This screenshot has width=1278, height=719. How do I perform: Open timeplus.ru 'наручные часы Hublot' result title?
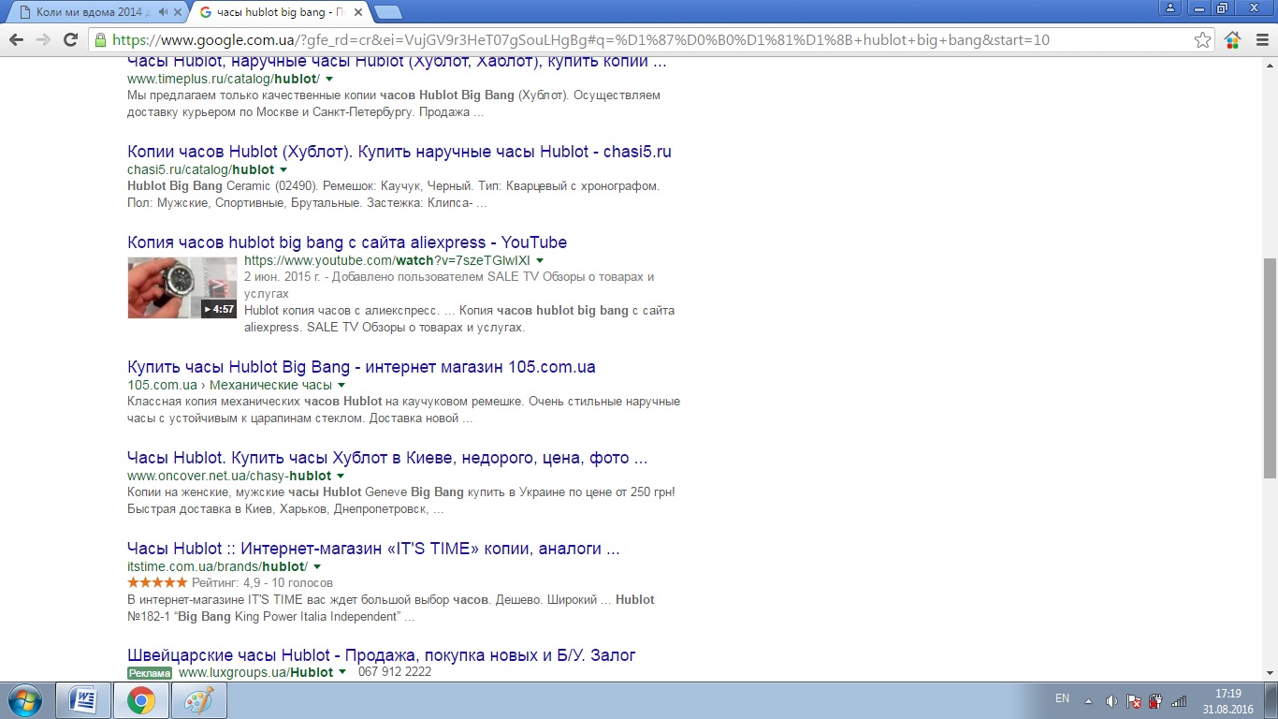pos(397,62)
